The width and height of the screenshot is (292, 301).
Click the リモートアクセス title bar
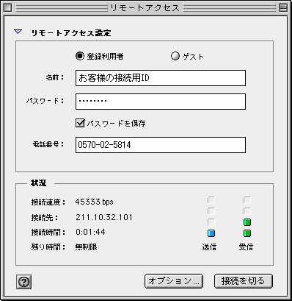[145, 8]
